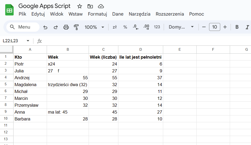Open the Plik menu

pyautogui.click(x=22, y=14)
